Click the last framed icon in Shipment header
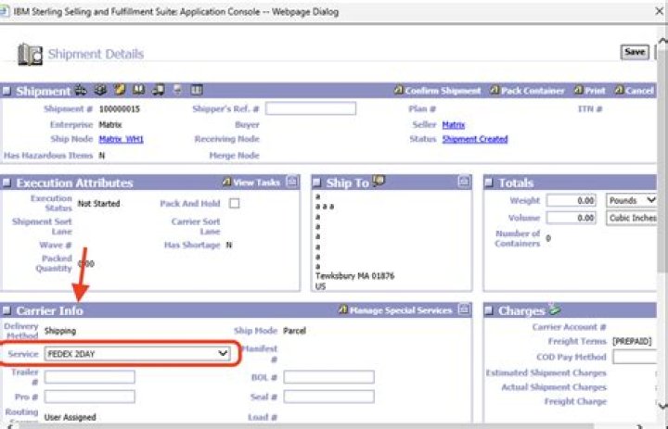668x429 pixels. [x=196, y=90]
